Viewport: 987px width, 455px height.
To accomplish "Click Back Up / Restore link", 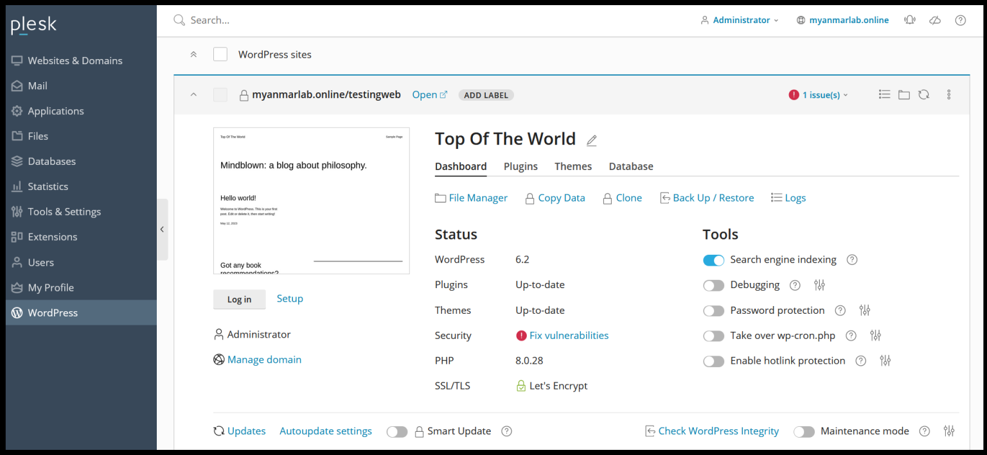I will pyautogui.click(x=707, y=198).
